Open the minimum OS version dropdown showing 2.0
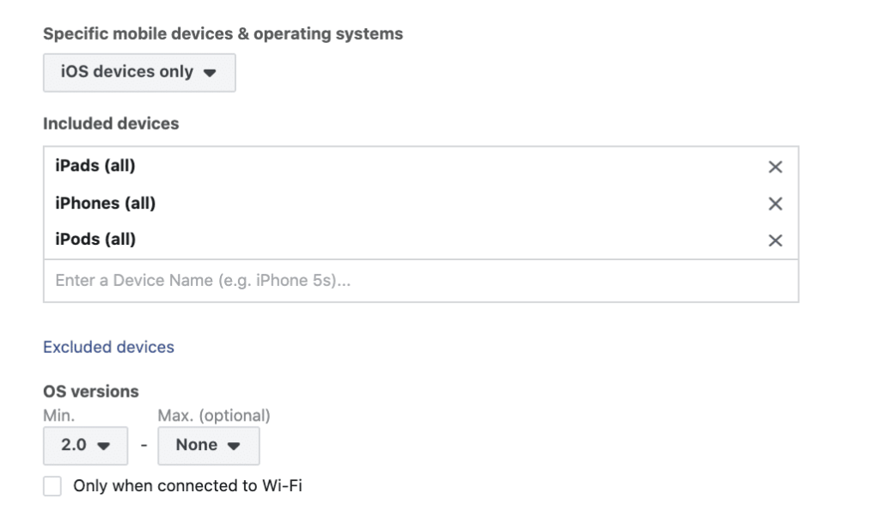This screenshot has width=880, height=517. point(84,444)
